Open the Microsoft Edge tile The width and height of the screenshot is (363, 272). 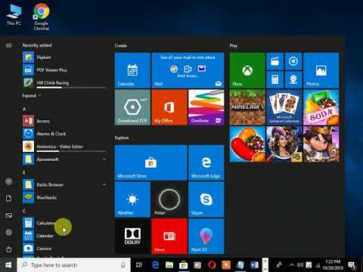click(206, 162)
